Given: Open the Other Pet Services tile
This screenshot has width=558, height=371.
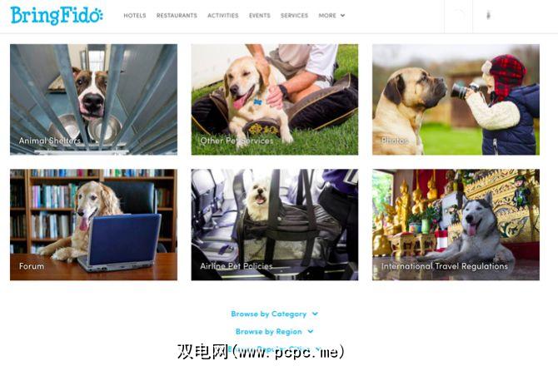Looking at the screenshot, I should tap(275, 100).
